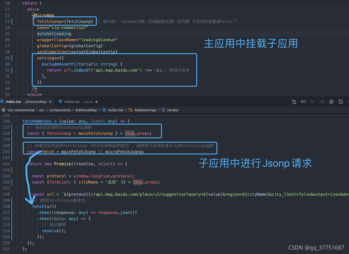Screen dimensions: 349x254
Task: Click response.json() on line 251
Action: (x=116, y=213)
